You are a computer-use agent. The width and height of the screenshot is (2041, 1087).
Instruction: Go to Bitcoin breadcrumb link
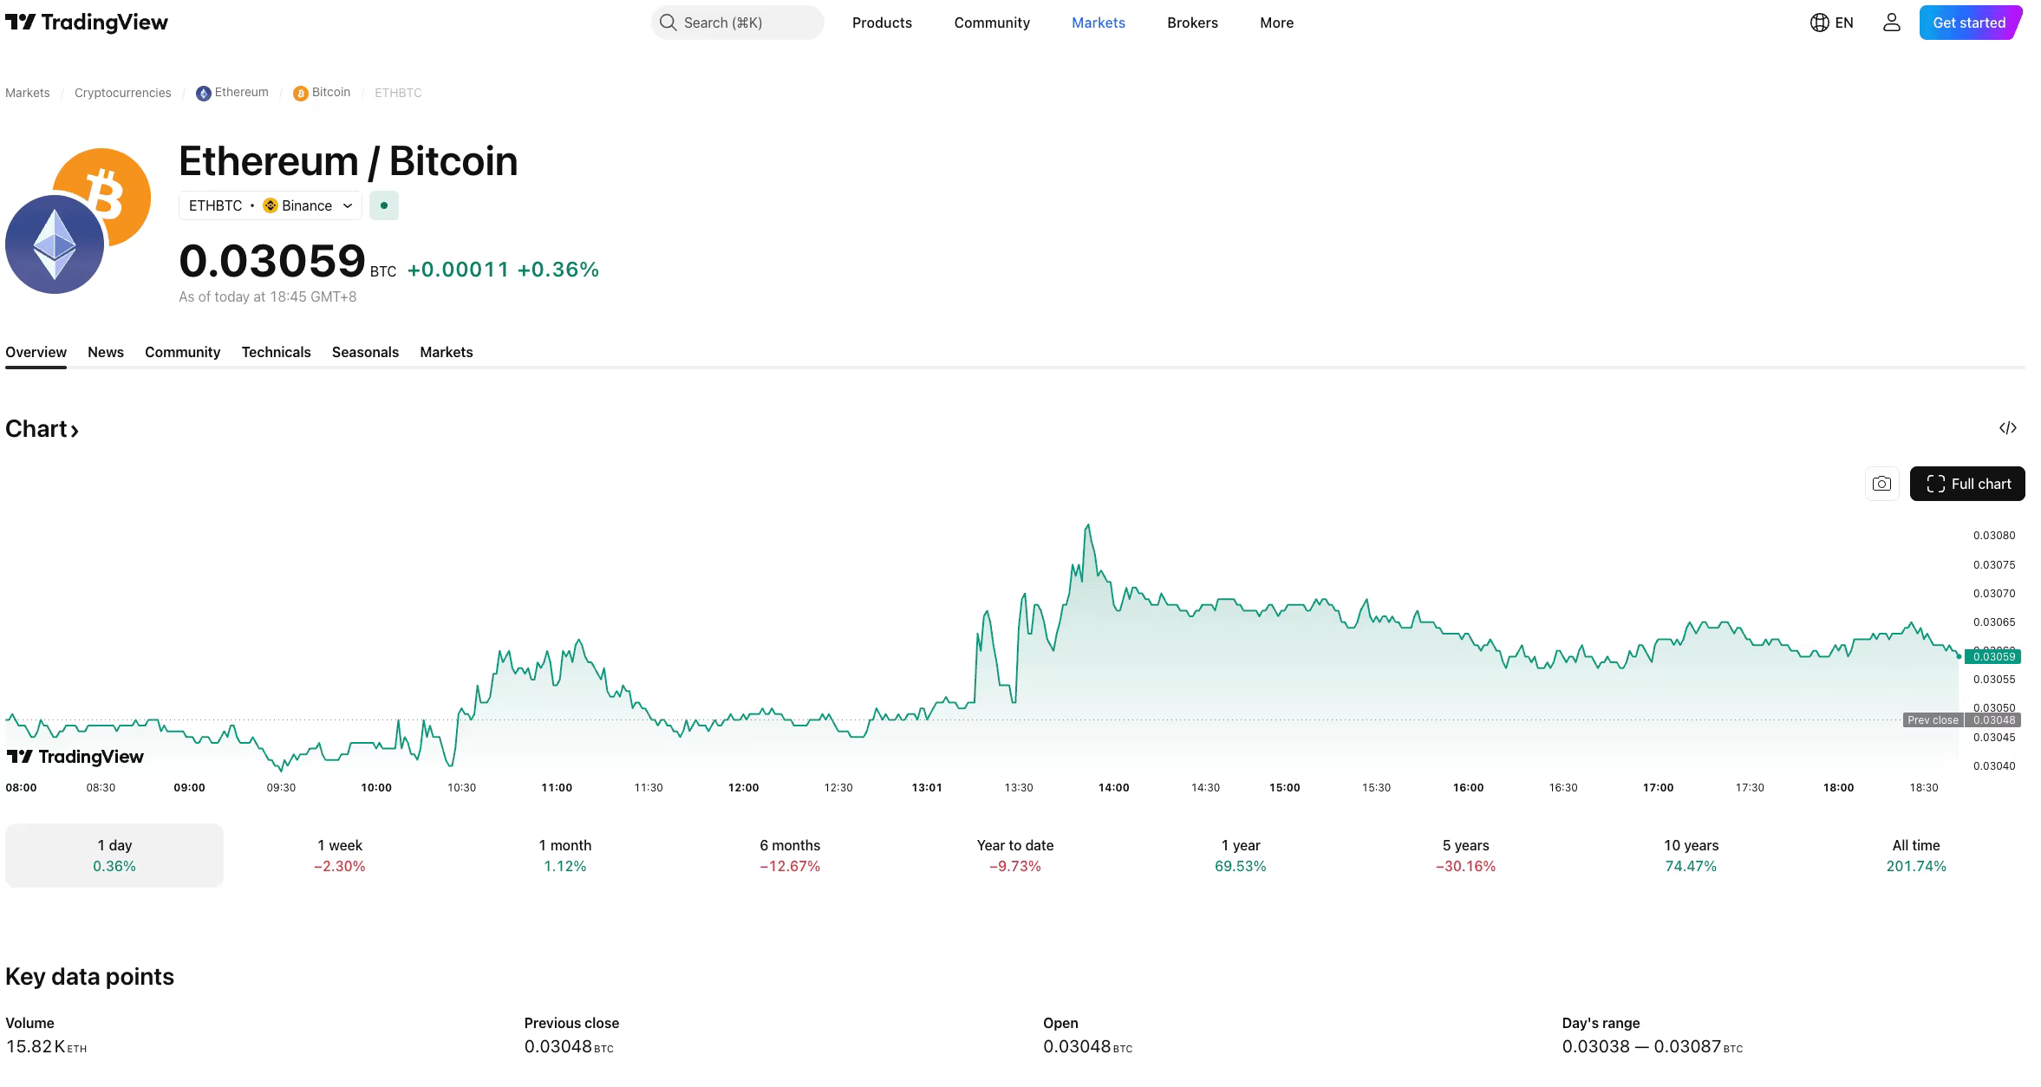(322, 93)
